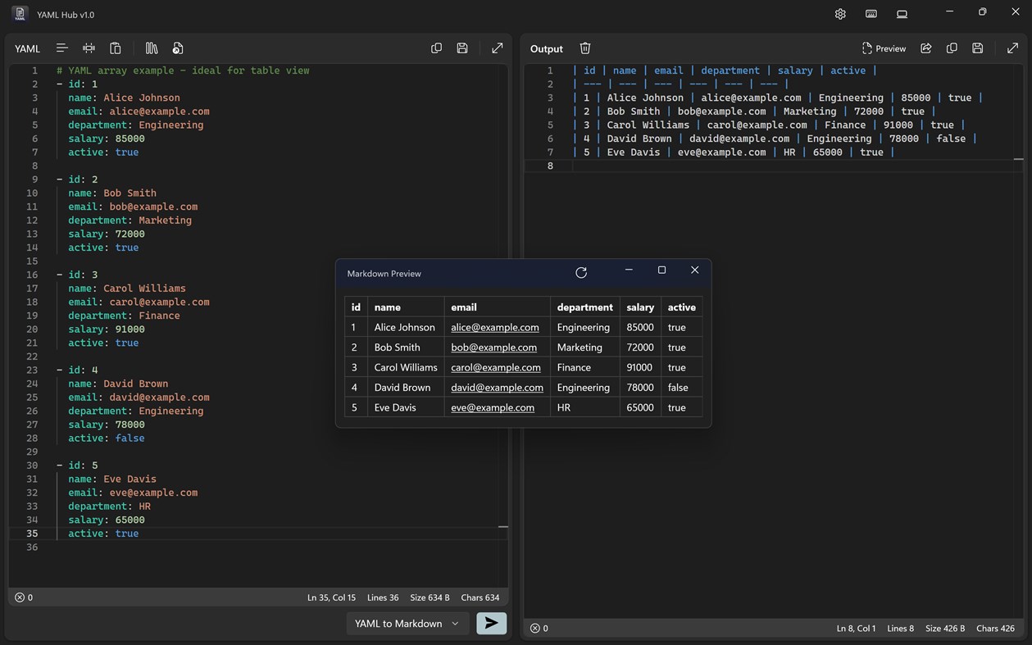The height and width of the screenshot is (645, 1032).
Task: Click the laptop display icon in title bar
Action: pos(902,14)
